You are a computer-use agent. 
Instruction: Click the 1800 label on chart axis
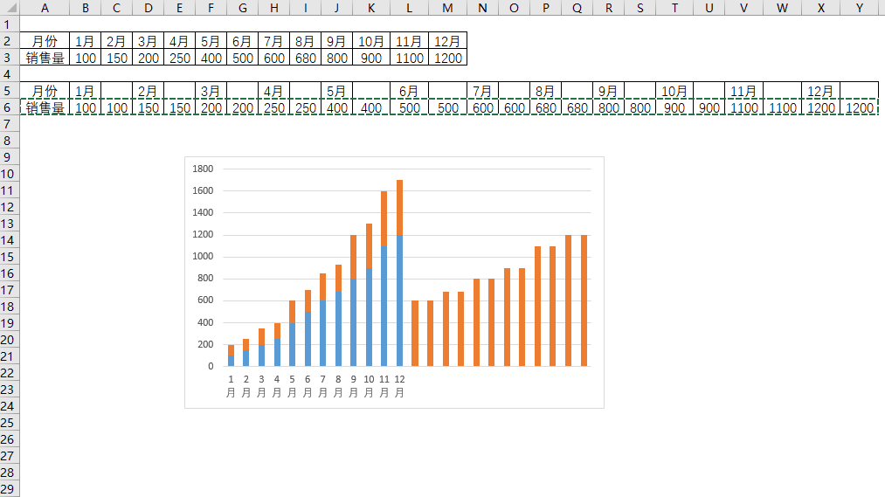[203, 169]
